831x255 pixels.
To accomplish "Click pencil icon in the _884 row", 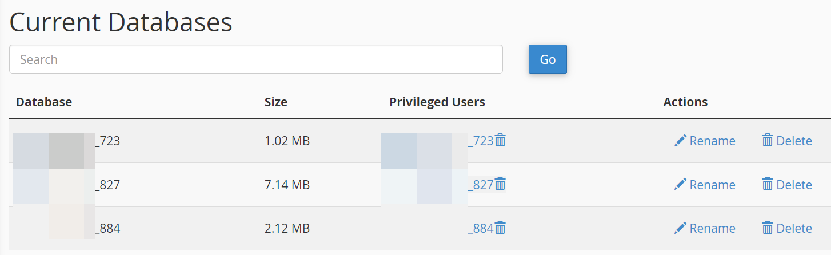I will (x=680, y=228).
